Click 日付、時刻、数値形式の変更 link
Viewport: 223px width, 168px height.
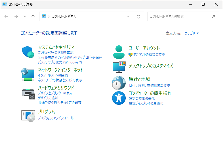point(150,86)
